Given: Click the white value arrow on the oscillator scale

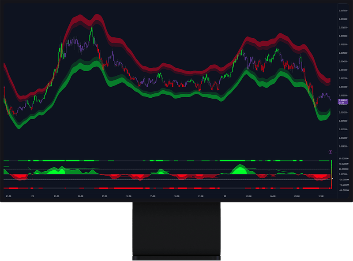Looking at the screenshot, I should 332,179.
